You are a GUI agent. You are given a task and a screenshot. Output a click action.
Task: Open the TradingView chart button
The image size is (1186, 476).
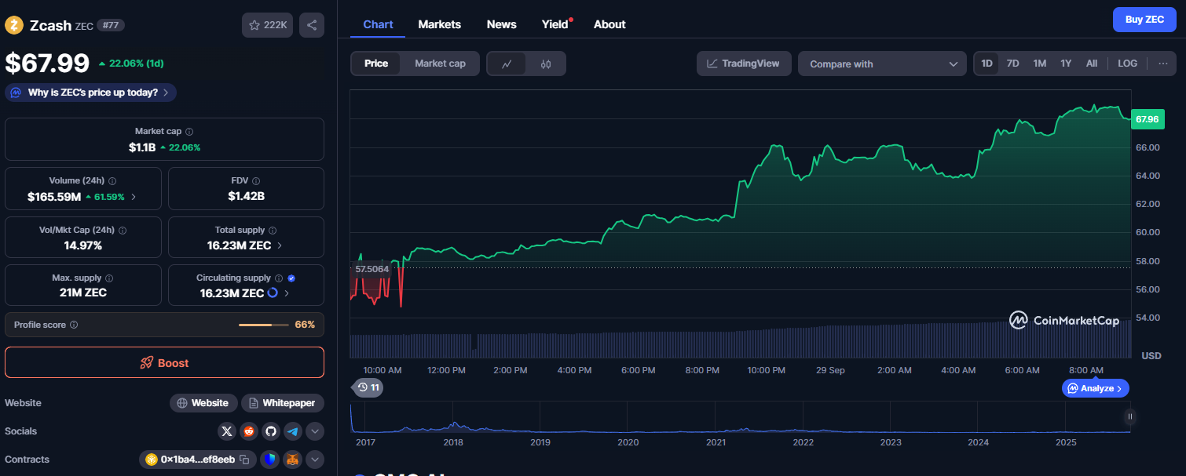click(744, 64)
